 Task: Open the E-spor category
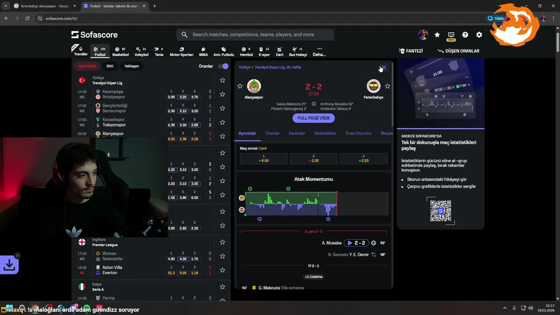(x=264, y=52)
